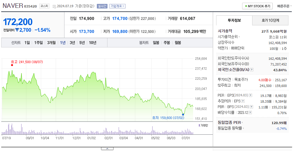Image resolution: width=293 pixels, height=151 pixels.
Task: Click the MY STOCK 추가 button
Action: [x=258, y=6]
